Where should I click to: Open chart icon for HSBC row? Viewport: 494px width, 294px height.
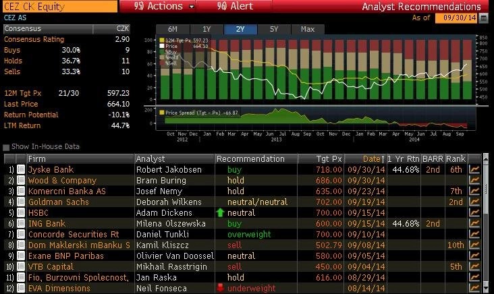click(474, 213)
